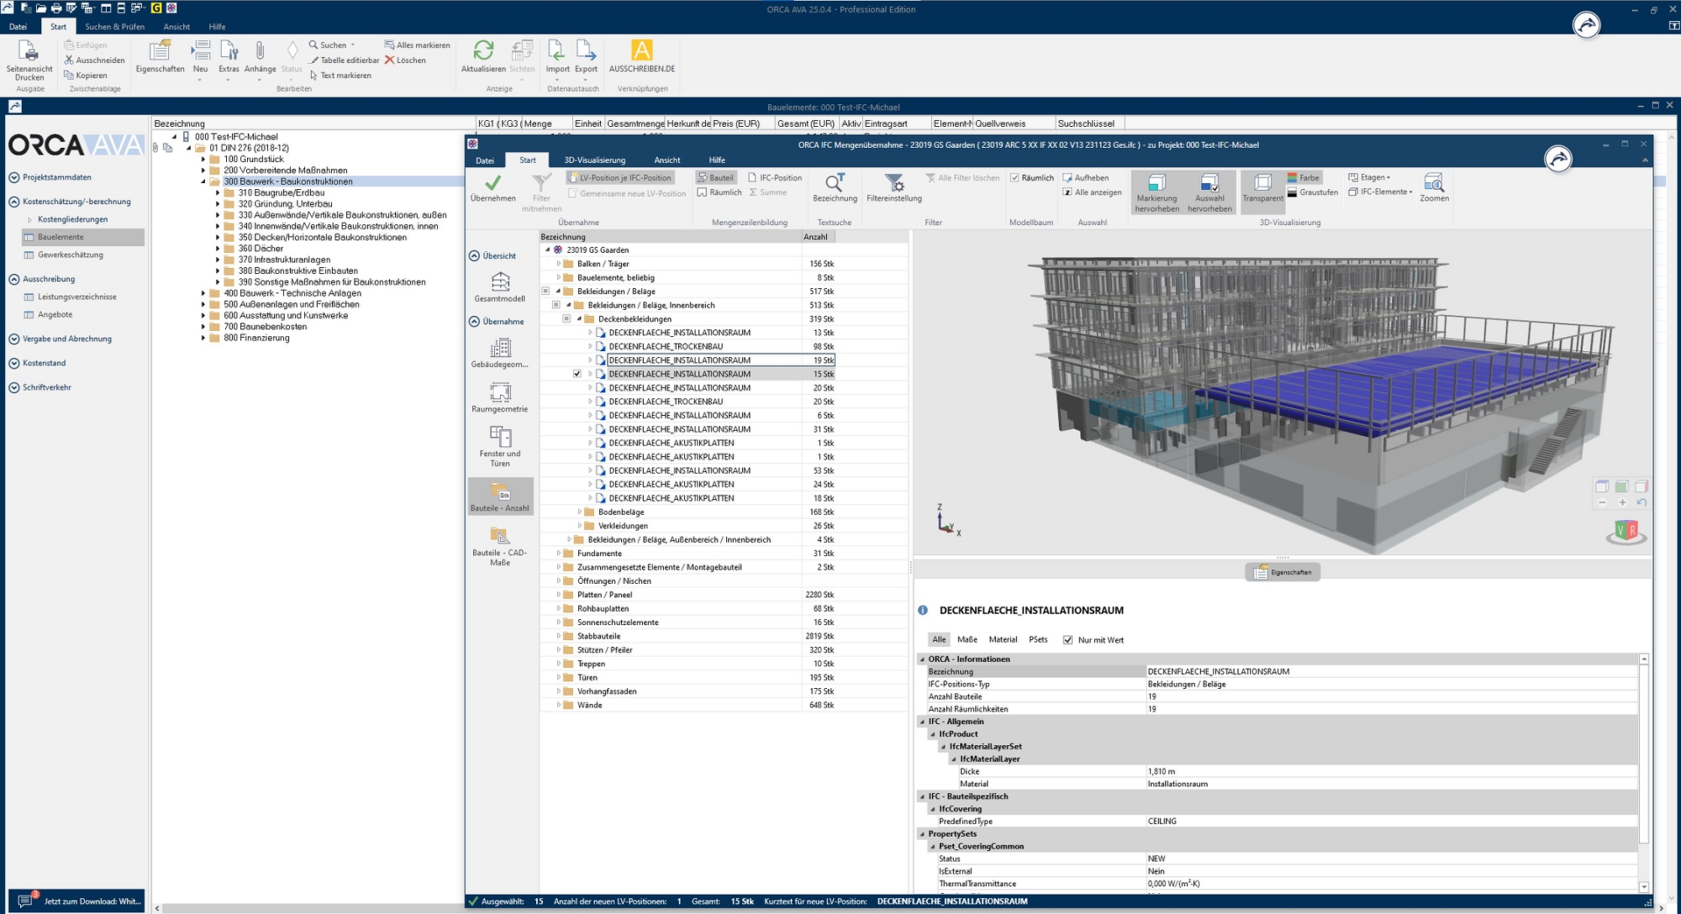The height and width of the screenshot is (914, 1681).
Task: Toggle Räumlich checkbox in Modellbaum group
Action: tap(1014, 178)
